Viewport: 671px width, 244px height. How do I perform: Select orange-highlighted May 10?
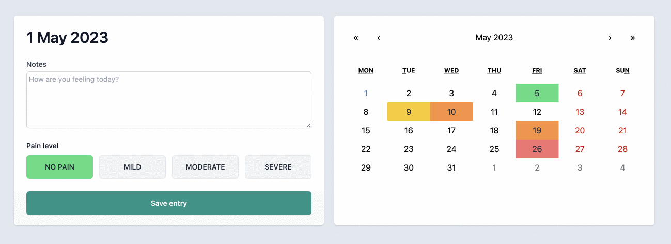point(451,112)
